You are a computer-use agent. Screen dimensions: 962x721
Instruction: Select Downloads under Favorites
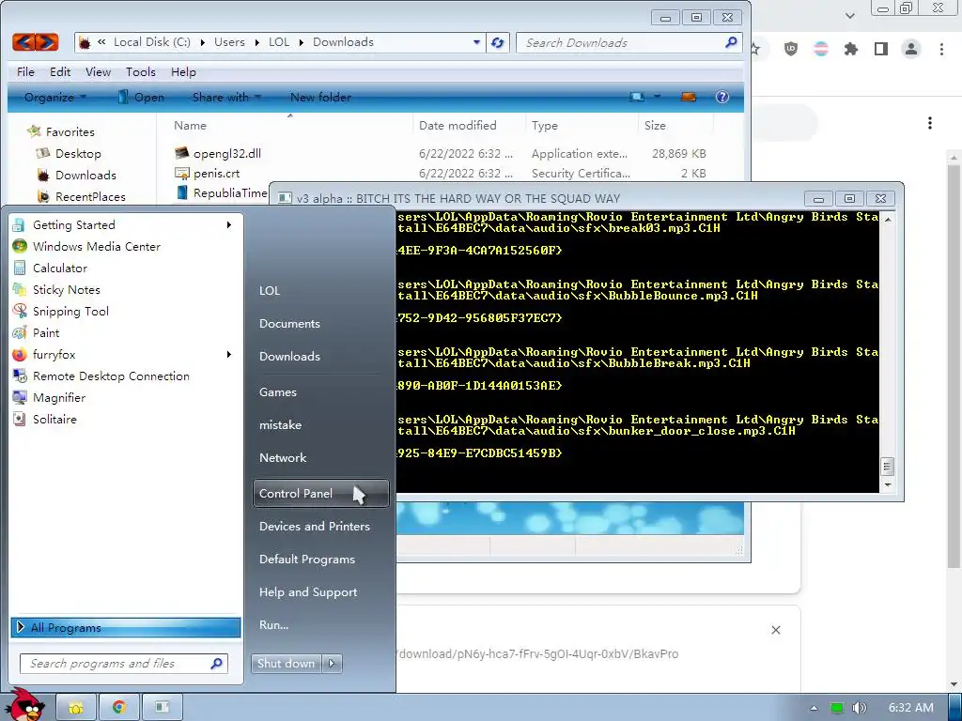pos(85,175)
